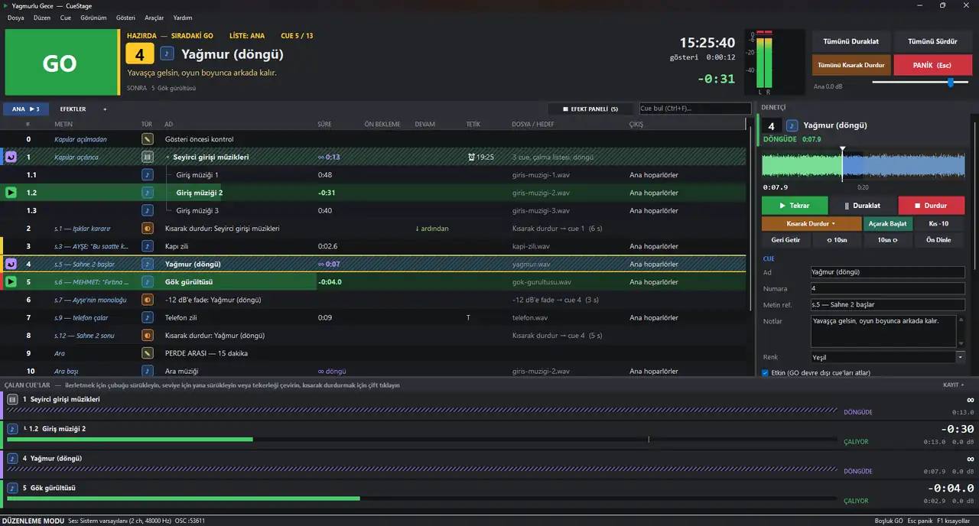Viewport: 979px width, 526px height.
Task: Toggle the Etkin checkbox in the inspector
Action: point(766,373)
